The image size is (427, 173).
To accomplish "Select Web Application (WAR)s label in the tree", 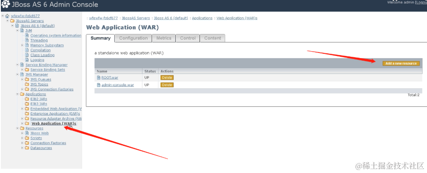I will click(x=54, y=124).
